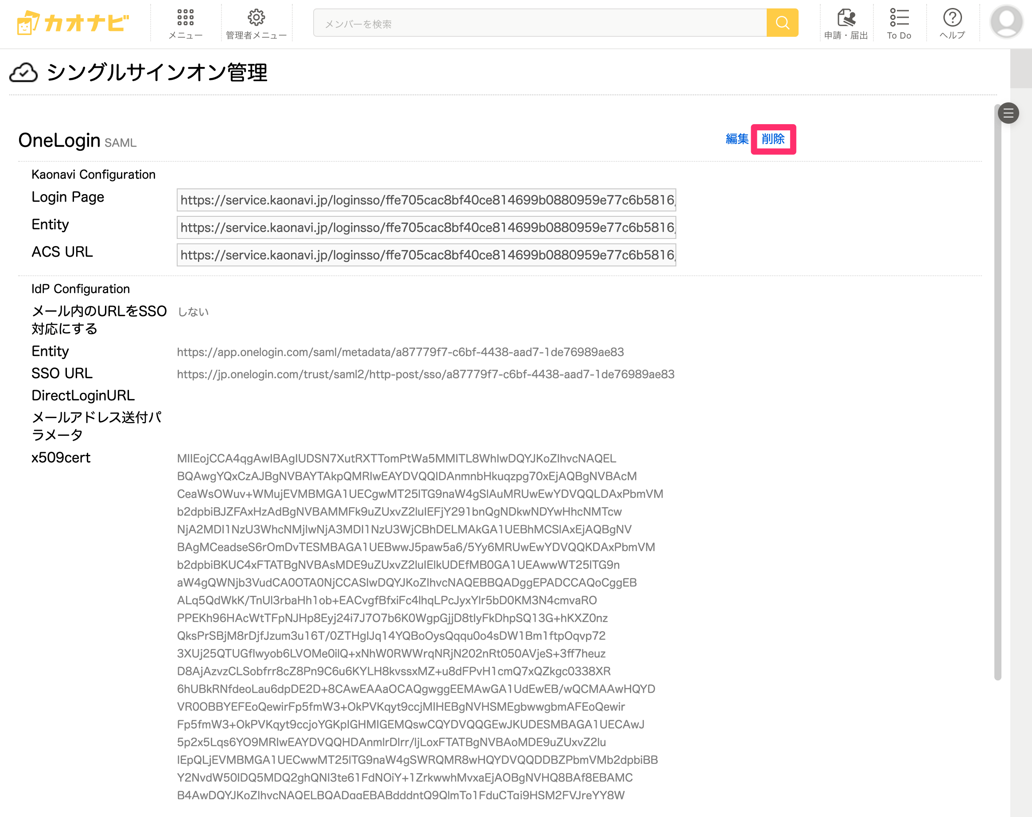Open 申請・届出 applications
This screenshot has width=1032, height=817.
pyautogui.click(x=846, y=23)
